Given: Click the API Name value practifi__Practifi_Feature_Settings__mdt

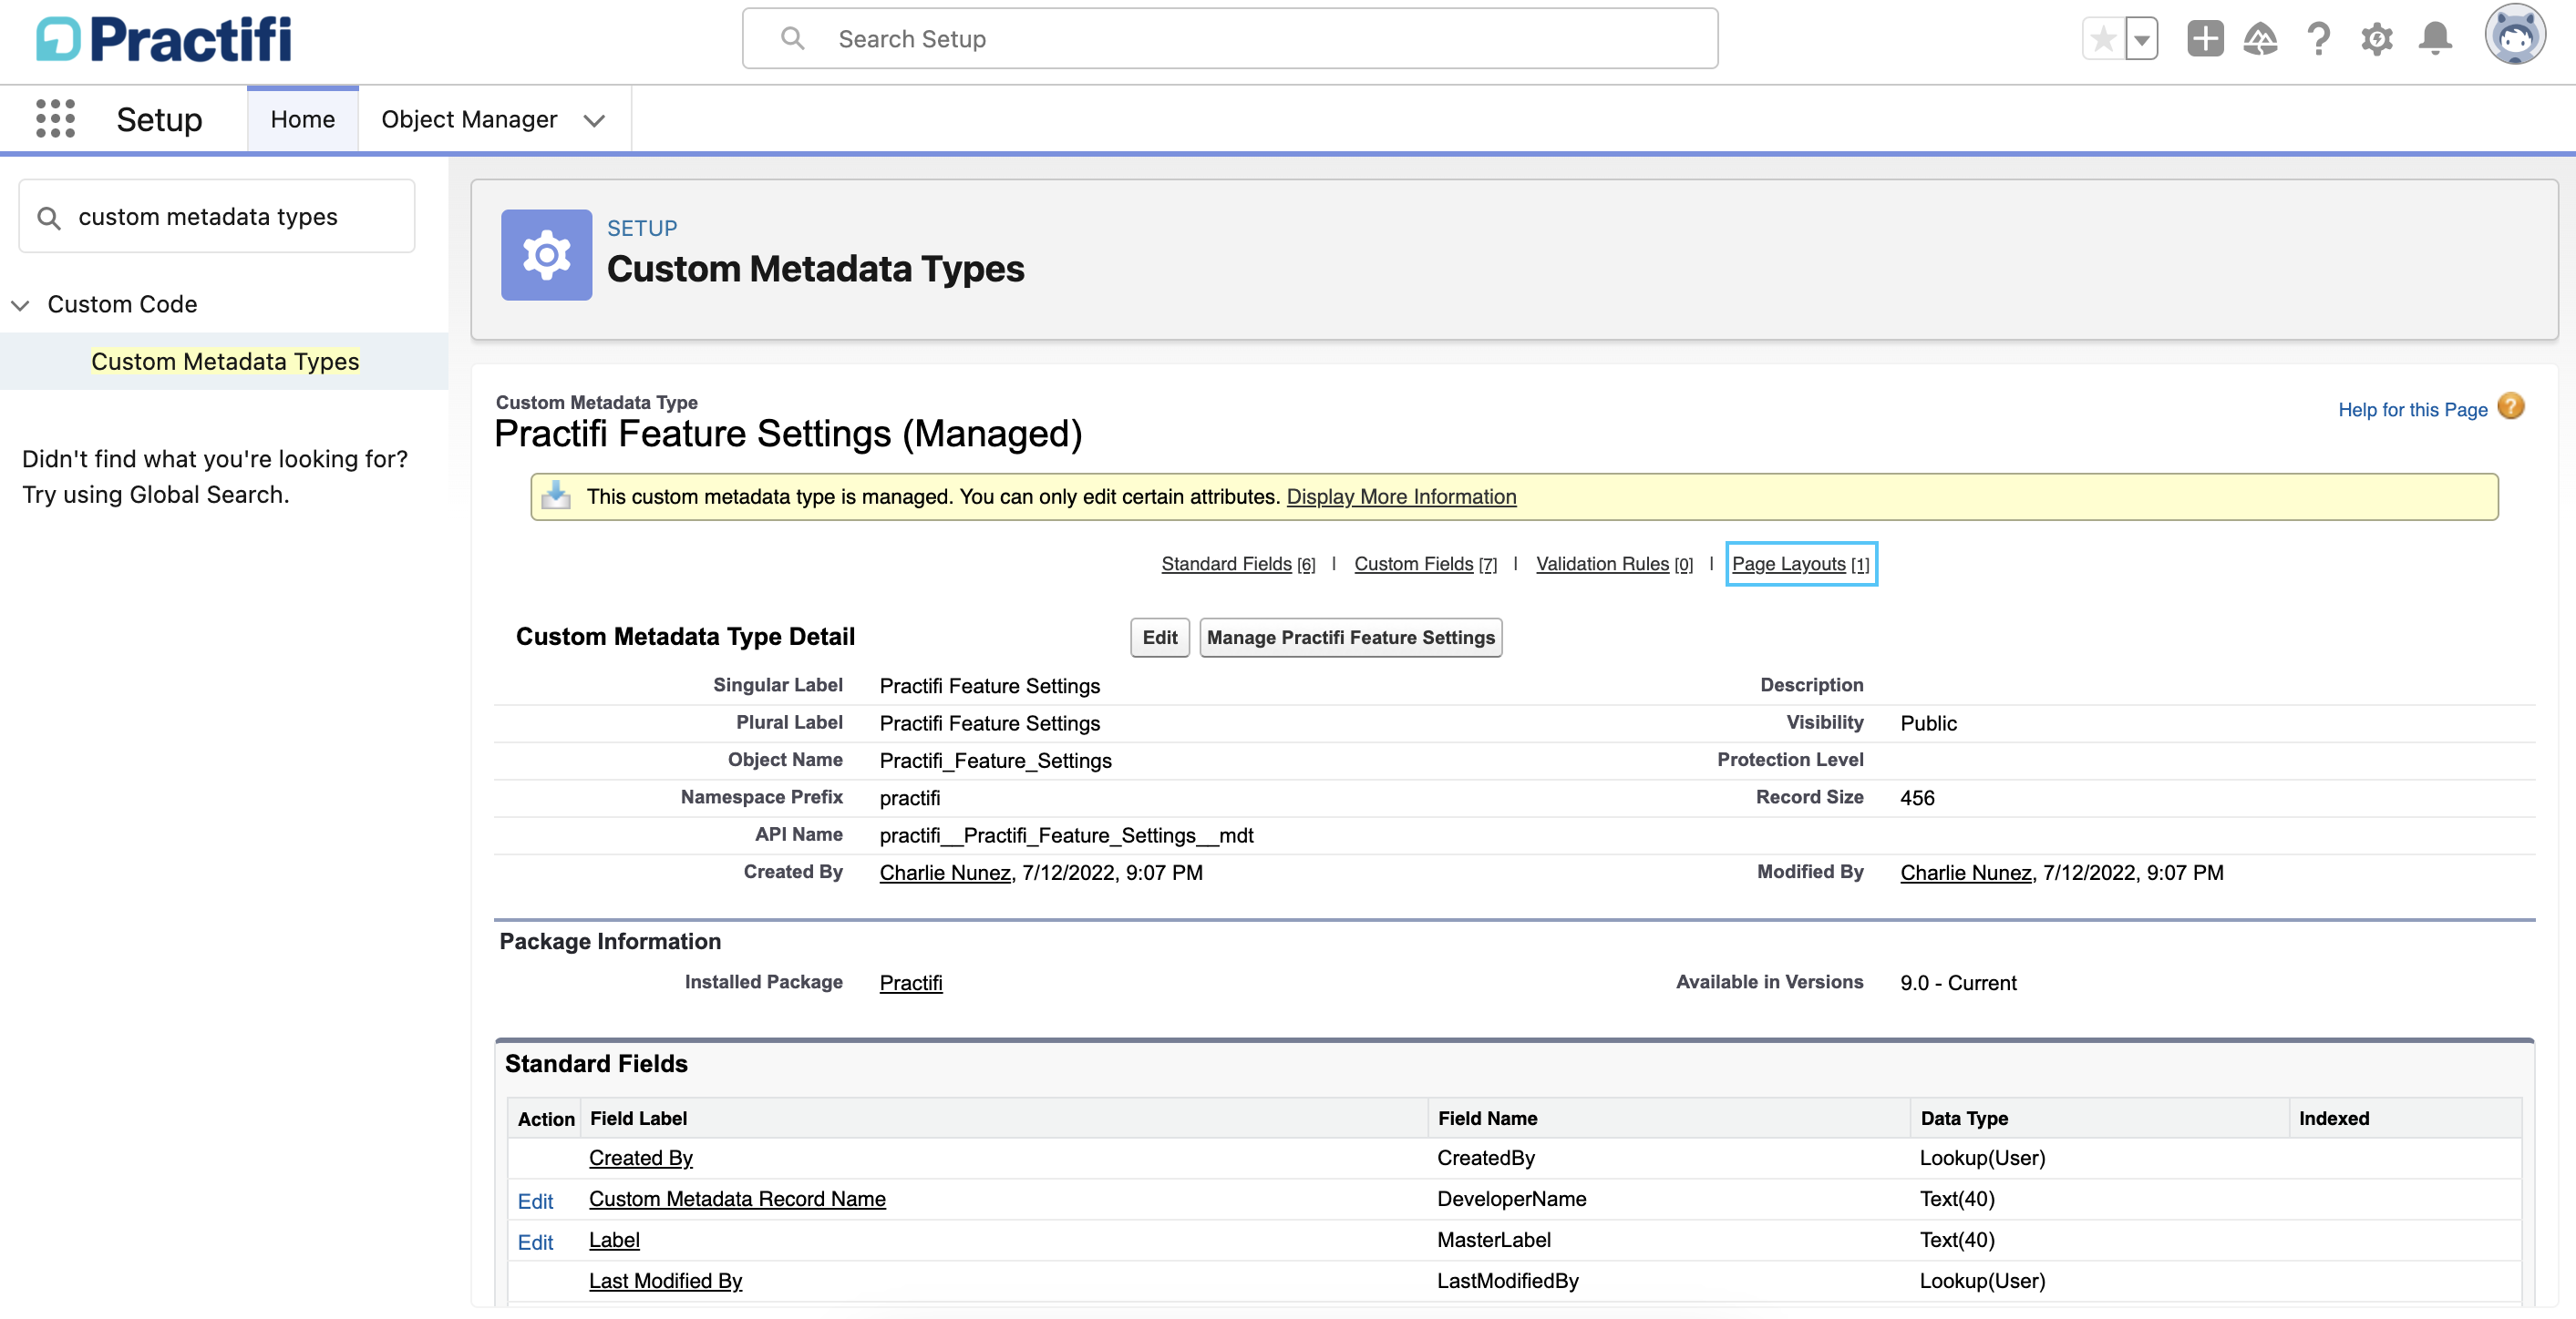Looking at the screenshot, I should point(1066,835).
